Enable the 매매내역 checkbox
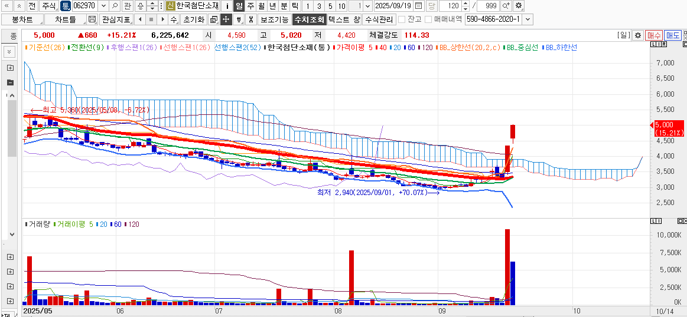The image size is (687, 317). (429, 19)
